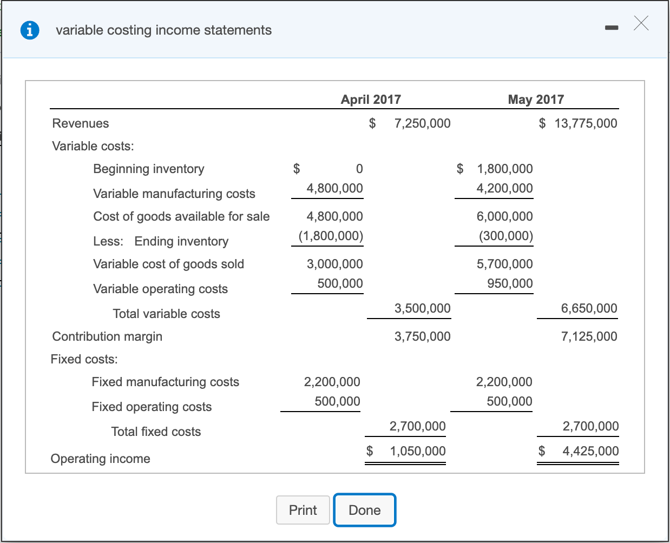Click the variable costing income statements title
The width and height of the screenshot is (670, 543).
click(x=163, y=30)
